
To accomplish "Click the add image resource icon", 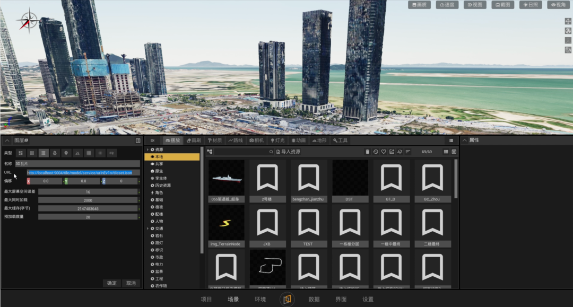I will tap(392, 152).
